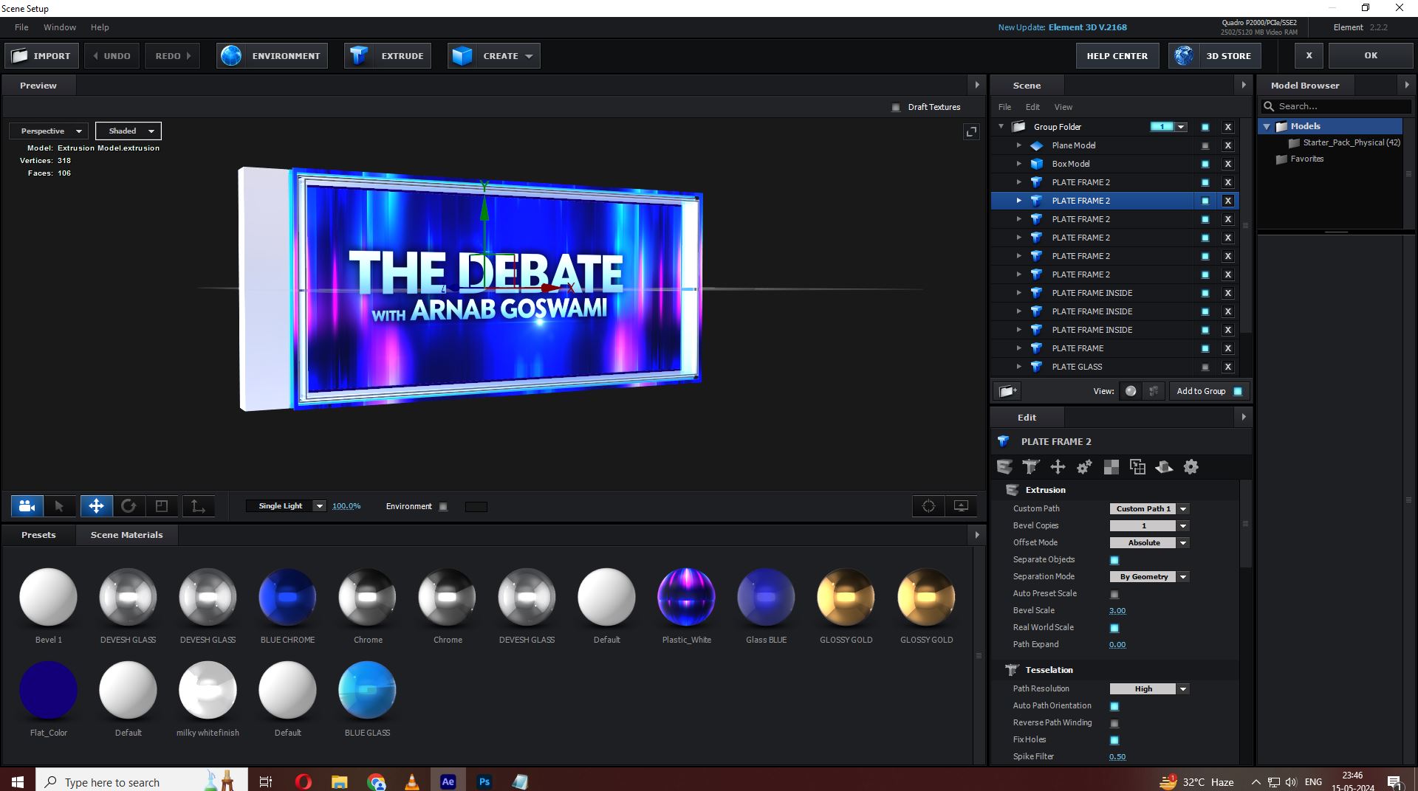Viewport: 1418px width, 791px height.
Task: Open the checkerboard UV icon in Edit toolbar
Action: tap(1111, 467)
